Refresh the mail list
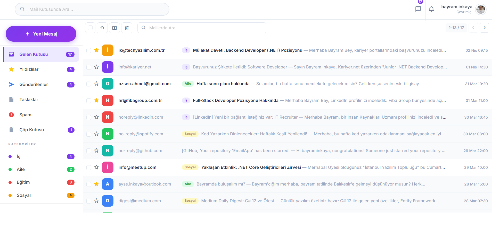 102,28
